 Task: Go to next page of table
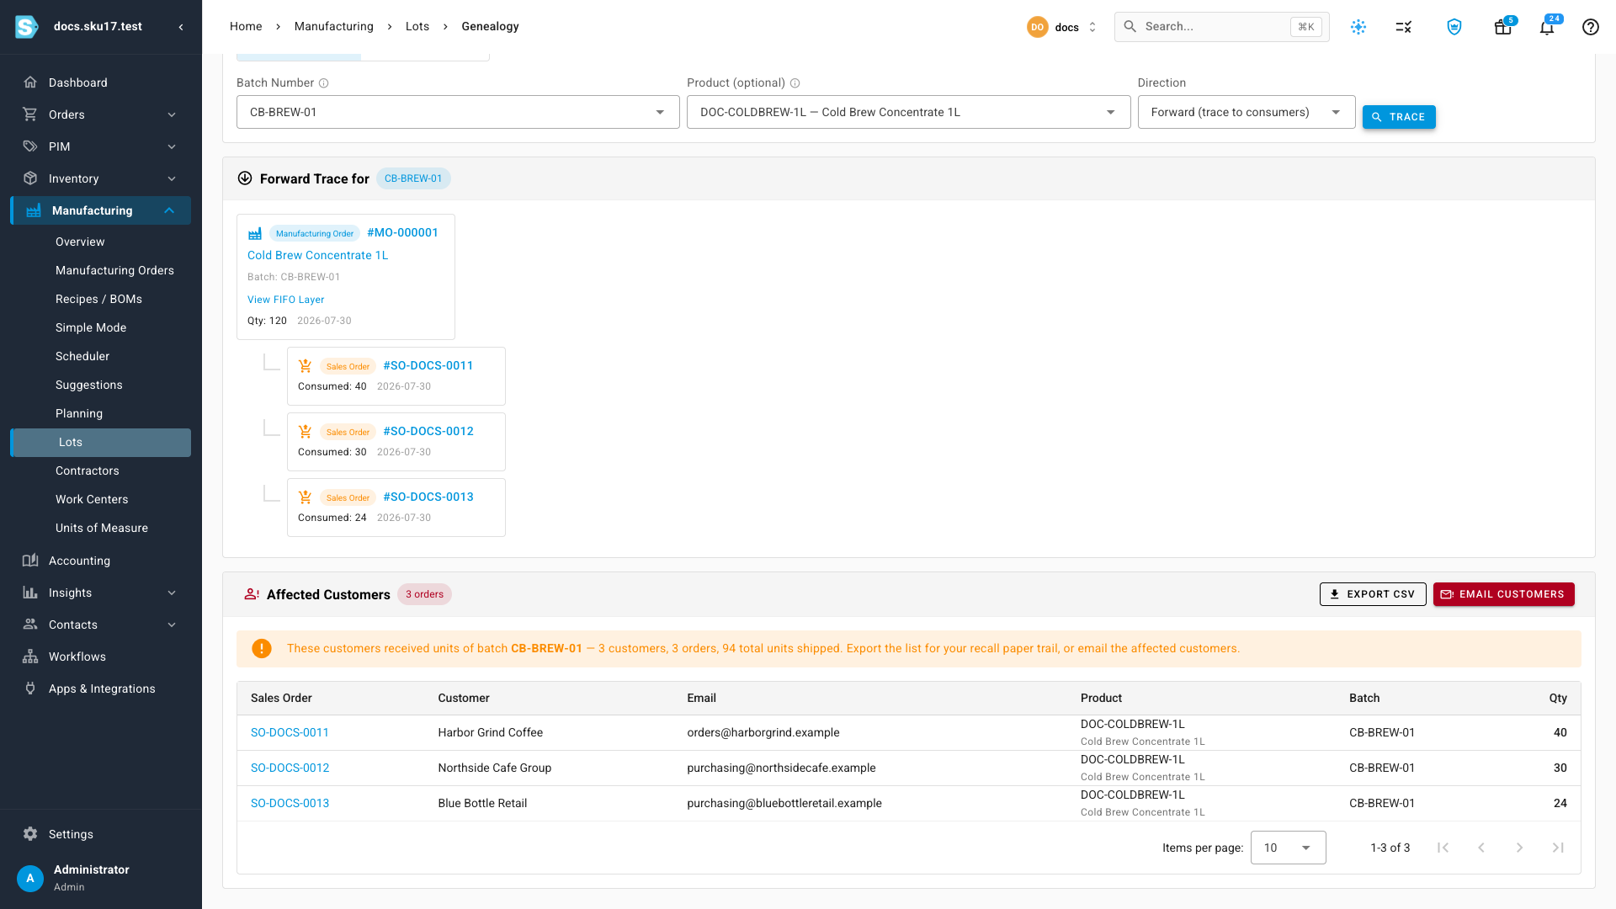click(1520, 848)
